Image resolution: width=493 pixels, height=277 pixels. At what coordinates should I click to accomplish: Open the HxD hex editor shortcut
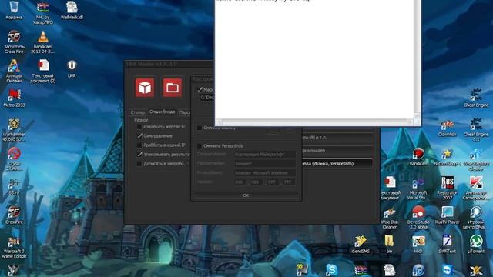418,245
